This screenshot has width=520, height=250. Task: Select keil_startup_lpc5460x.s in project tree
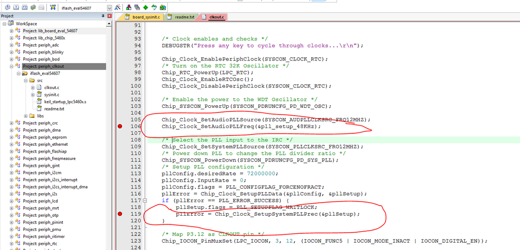click(x=65, y=102)
